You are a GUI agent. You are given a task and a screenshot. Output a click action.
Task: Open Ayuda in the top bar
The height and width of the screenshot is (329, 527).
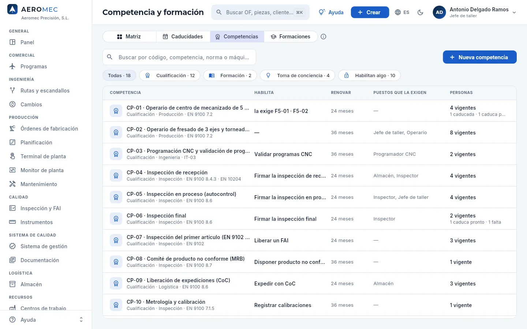pos(331,12)
